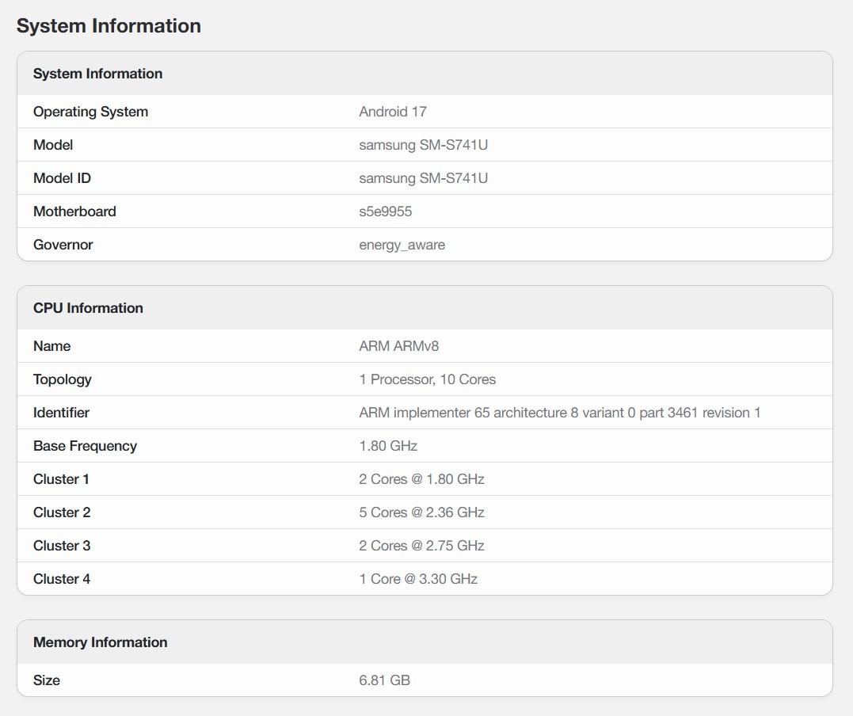853x716 pixels.
Task: Select the s5e9955 motherboard value
Action: [385, 211]
